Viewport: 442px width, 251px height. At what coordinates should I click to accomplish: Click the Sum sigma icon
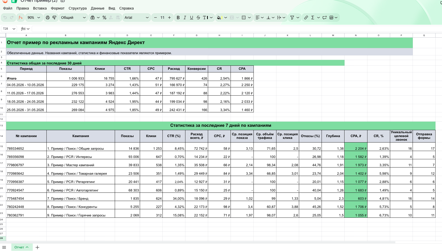coord(313,18)
